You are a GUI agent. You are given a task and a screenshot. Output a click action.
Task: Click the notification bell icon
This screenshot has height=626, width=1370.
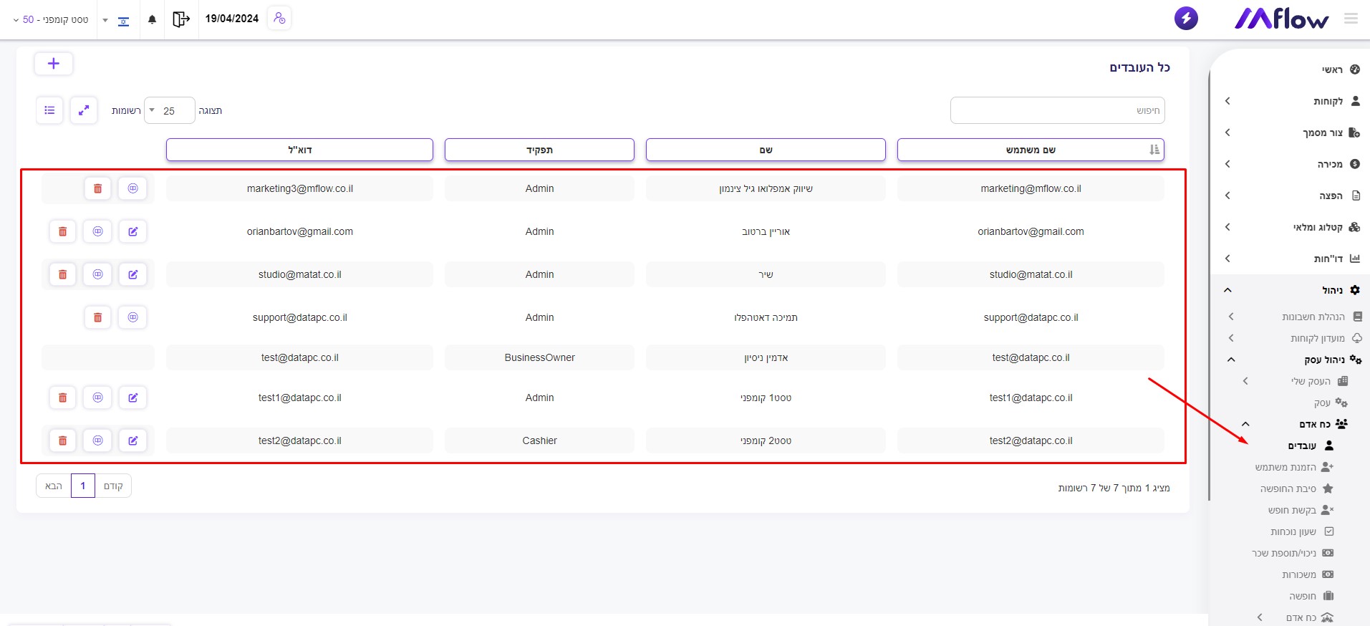[x=152, y=19]
